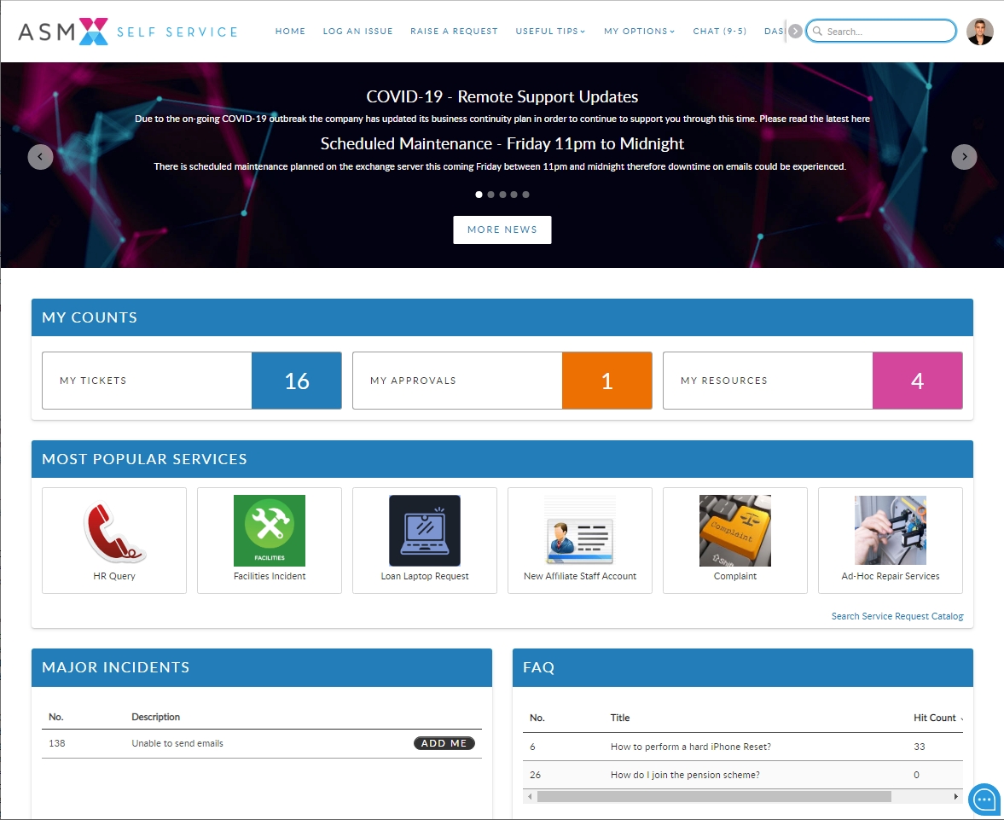Click the FAQ horizontal scrollbar
1004x820 pixels.
(713, 796)
